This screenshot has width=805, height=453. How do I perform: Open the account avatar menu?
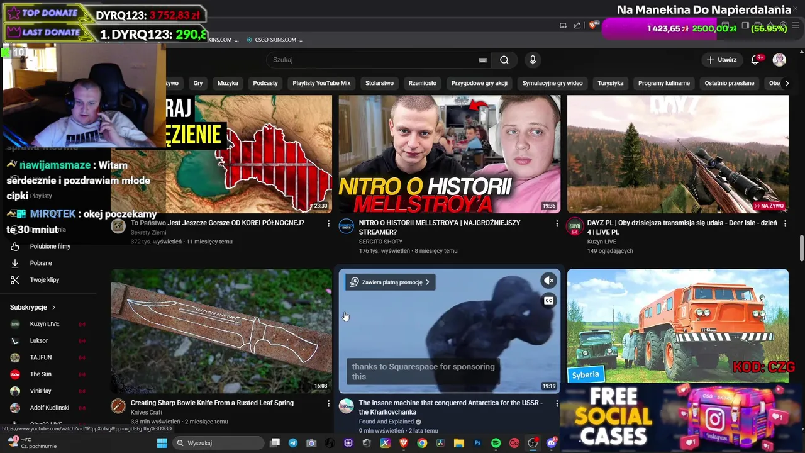coord(779,60)
